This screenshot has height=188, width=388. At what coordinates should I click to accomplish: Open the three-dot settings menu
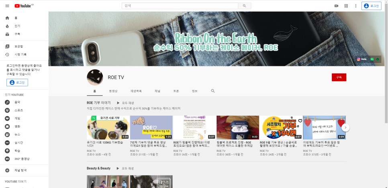click(356, 6)
